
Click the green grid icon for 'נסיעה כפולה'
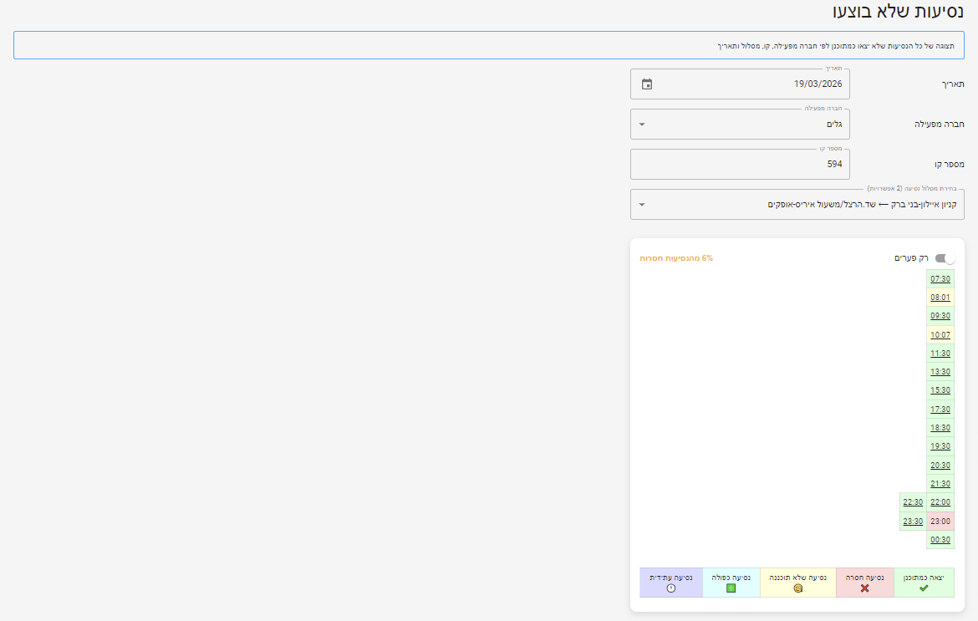[731, 587]
